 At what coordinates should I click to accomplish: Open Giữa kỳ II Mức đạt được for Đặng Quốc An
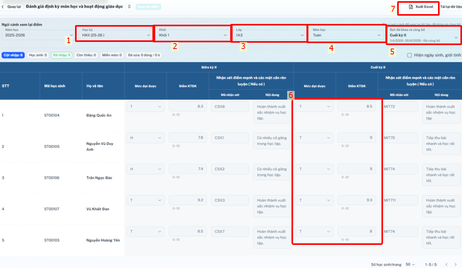point(145,107)
